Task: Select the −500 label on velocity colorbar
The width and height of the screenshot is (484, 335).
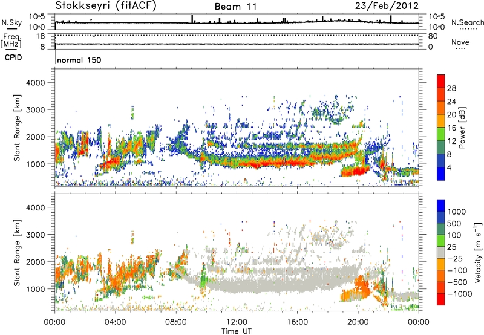Action: tap(457, 282)
